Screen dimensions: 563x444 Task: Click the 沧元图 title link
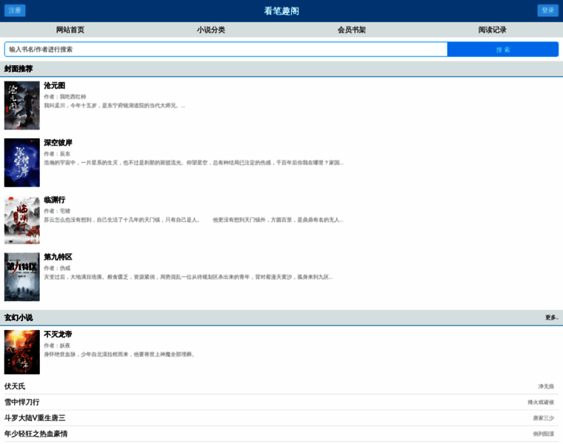pyautogui.click(x=55, y=86)
